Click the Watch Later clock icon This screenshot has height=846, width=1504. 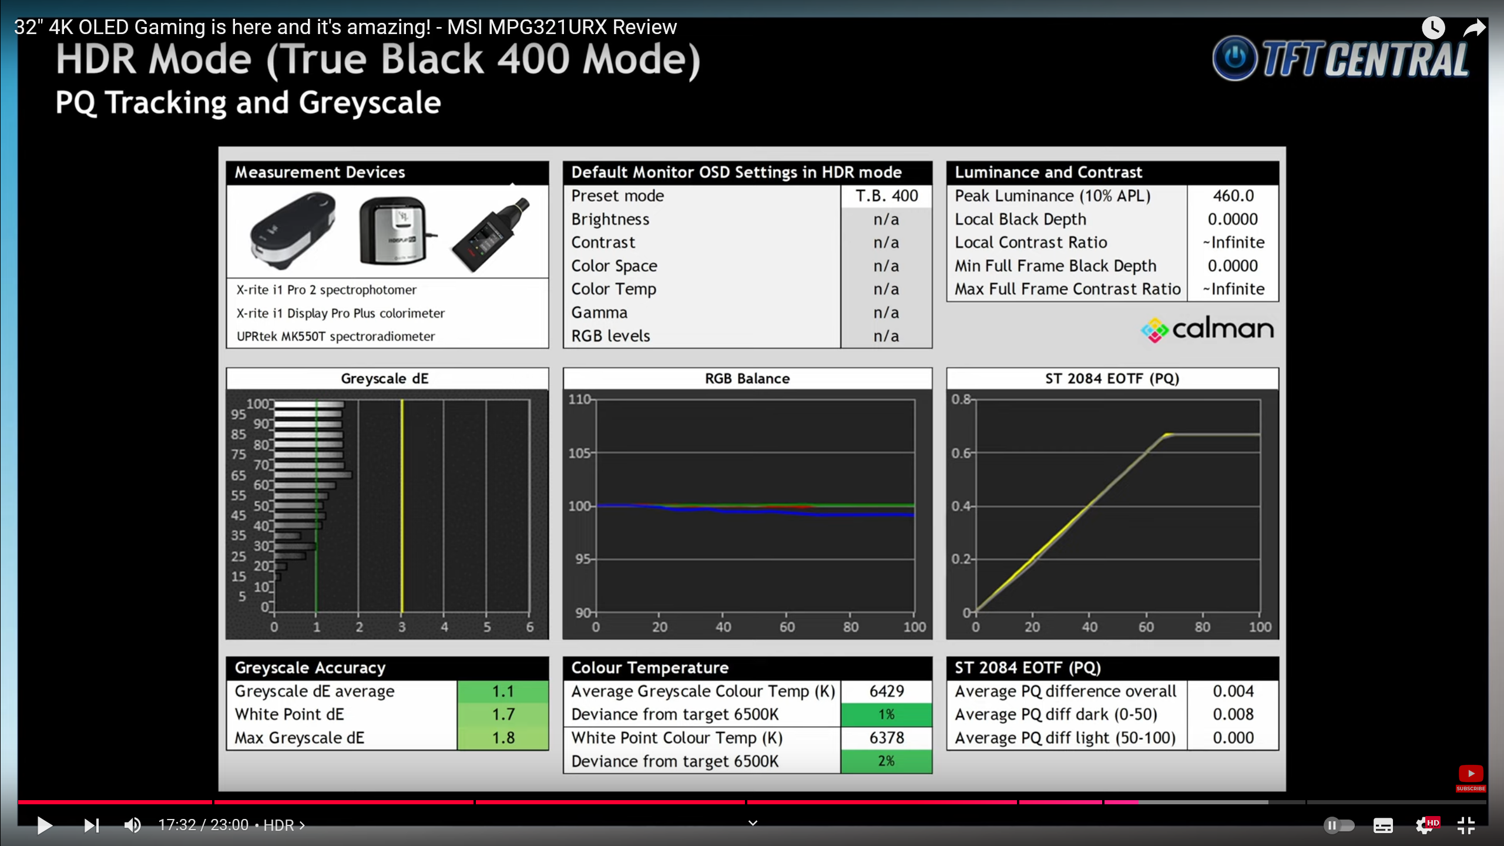click(x=1433, y=28)
